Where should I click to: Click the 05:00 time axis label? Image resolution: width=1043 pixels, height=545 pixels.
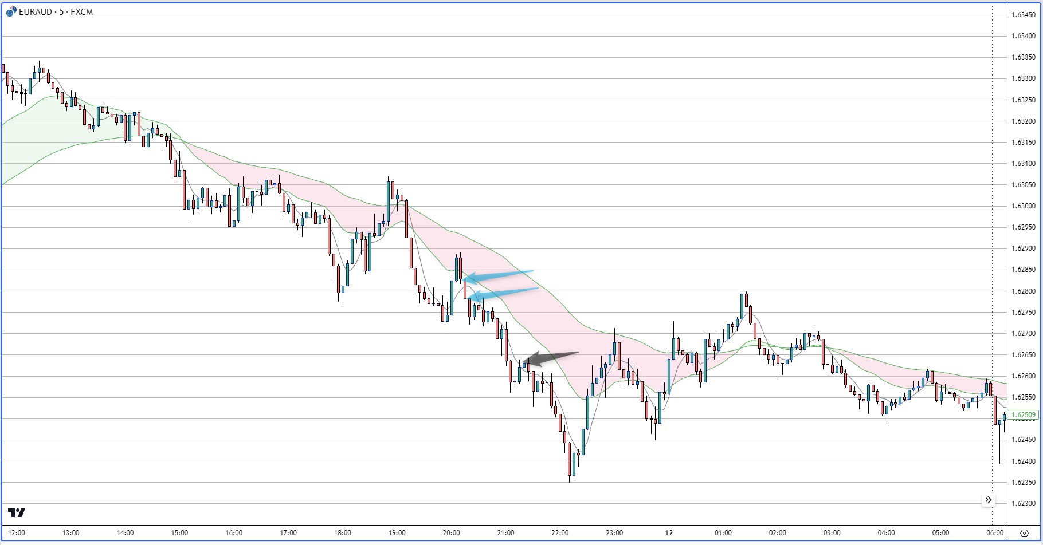940,533
